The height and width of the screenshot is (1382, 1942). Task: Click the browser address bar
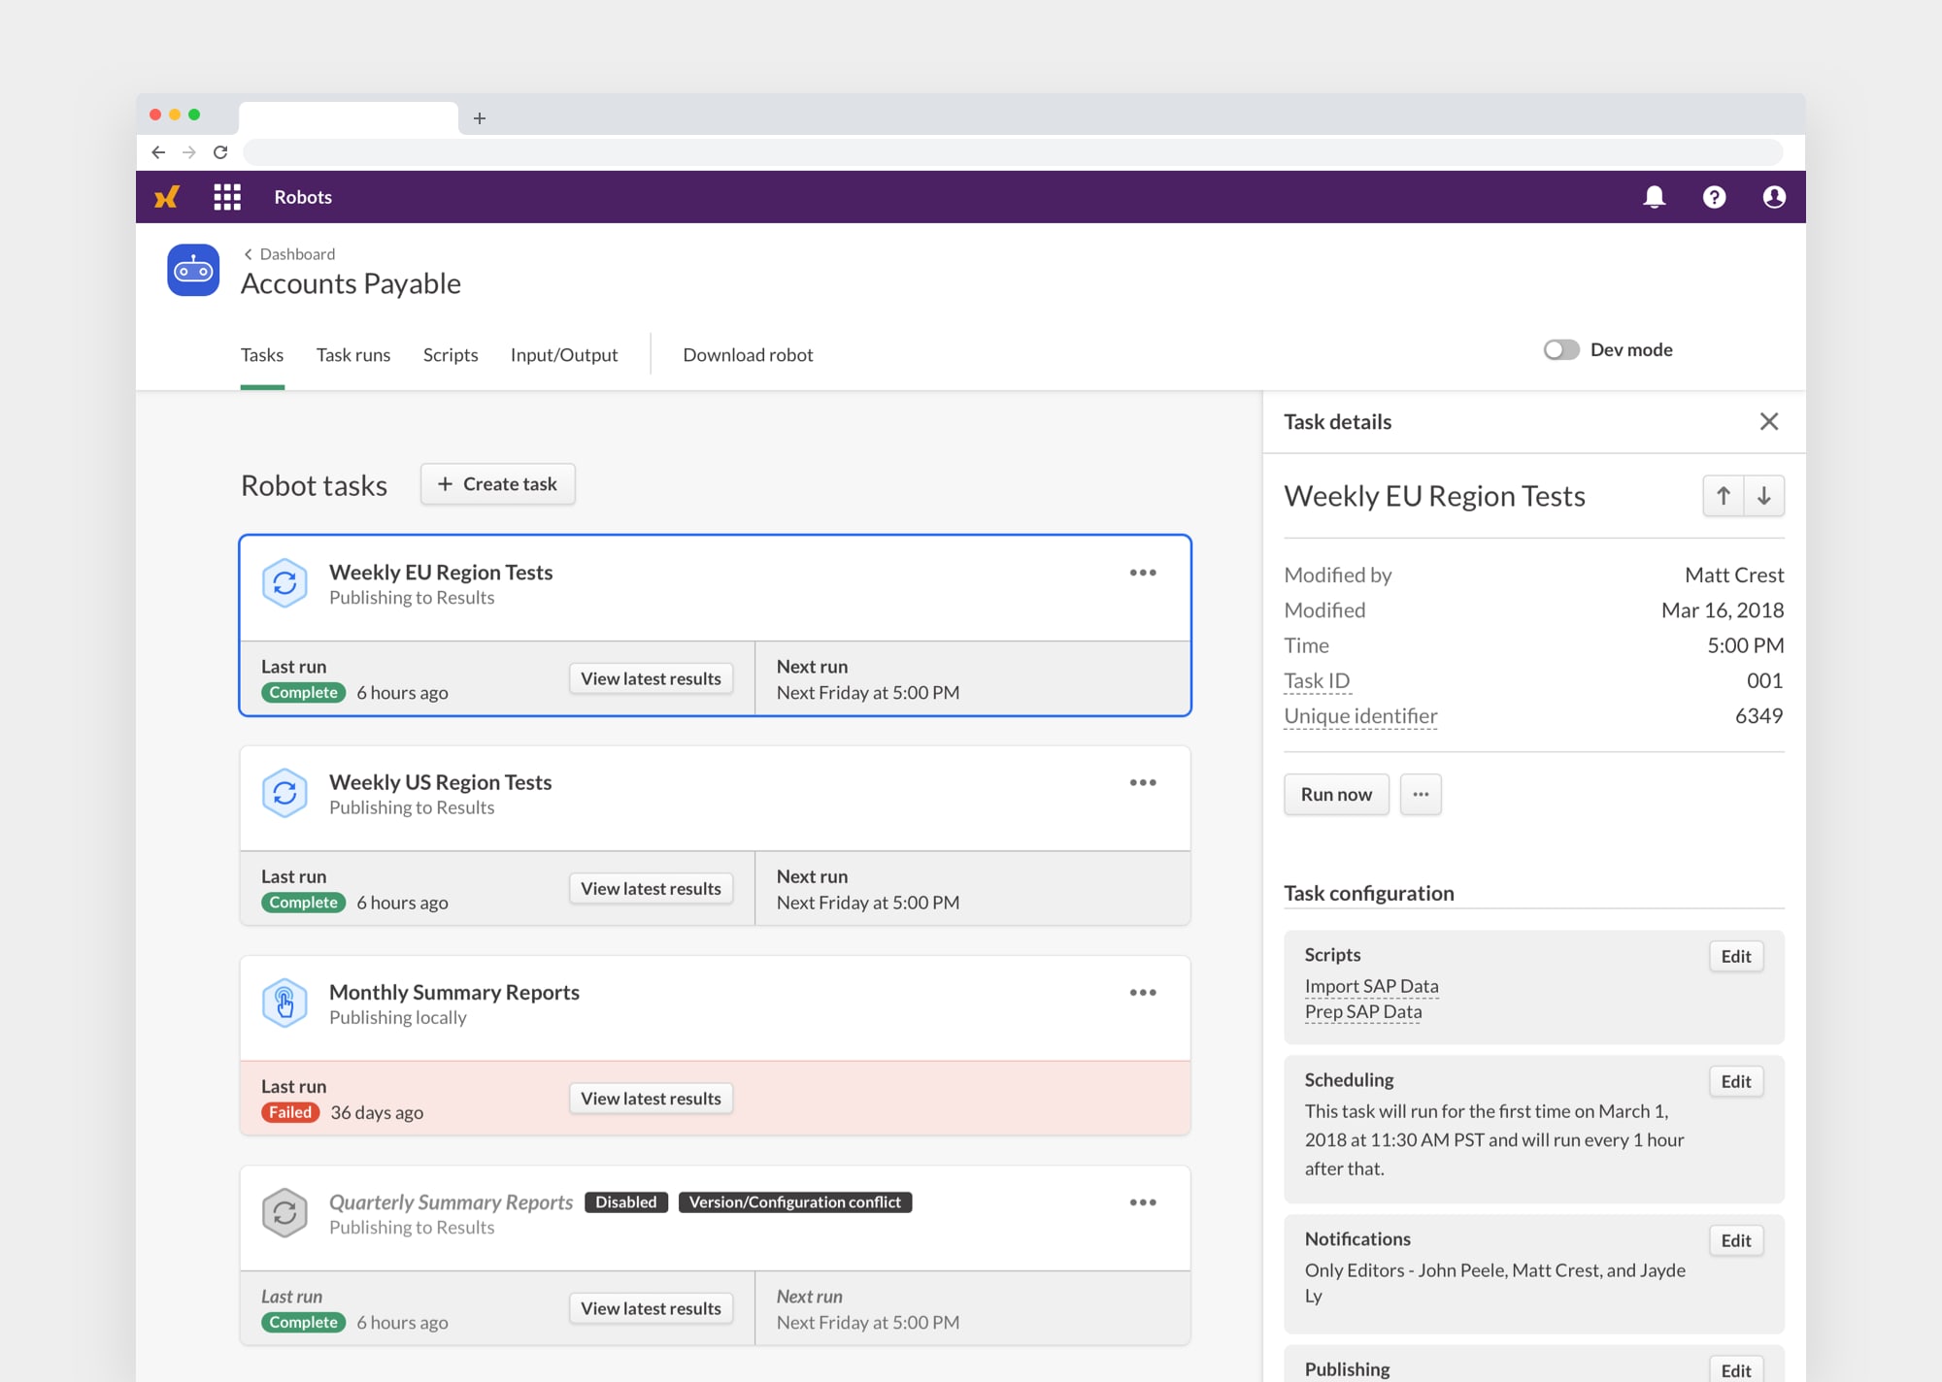(1013, 152)
